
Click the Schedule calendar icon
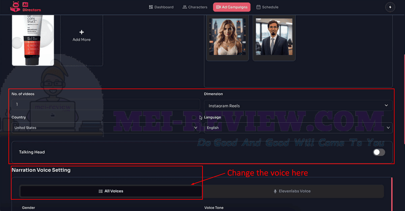258,7
